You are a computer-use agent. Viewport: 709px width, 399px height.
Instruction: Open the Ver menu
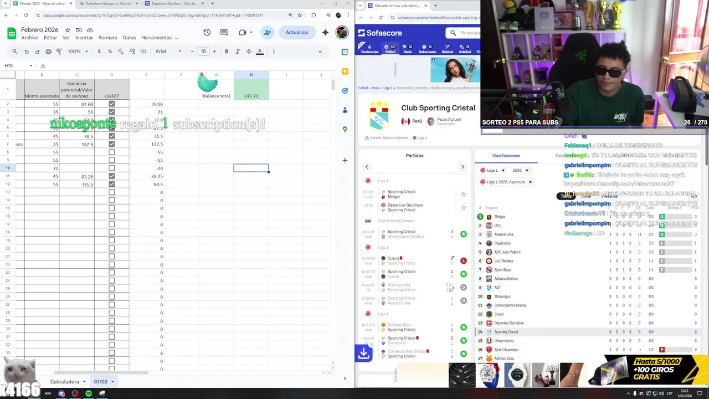(x=66, y=38)
